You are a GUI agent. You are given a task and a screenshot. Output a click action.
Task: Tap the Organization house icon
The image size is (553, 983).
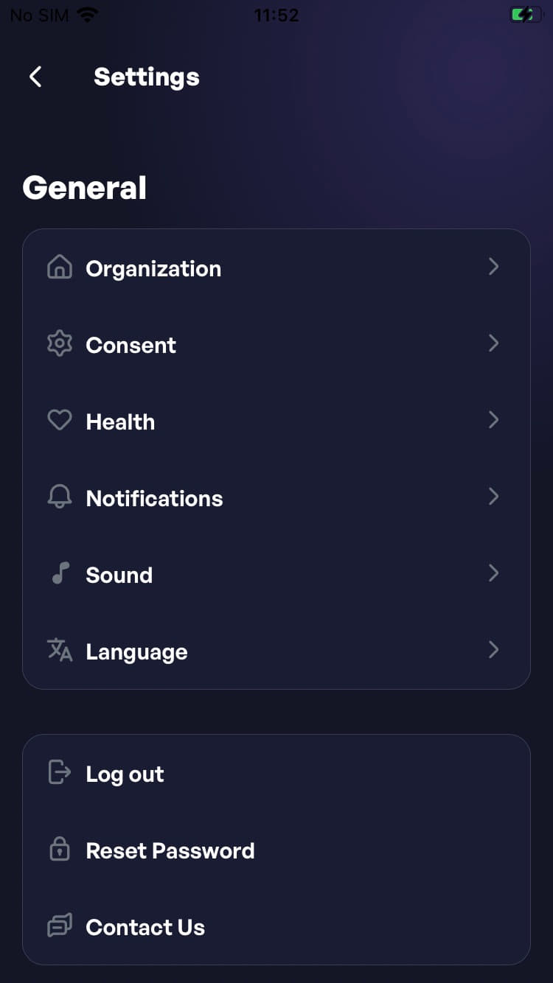[60, 267]
